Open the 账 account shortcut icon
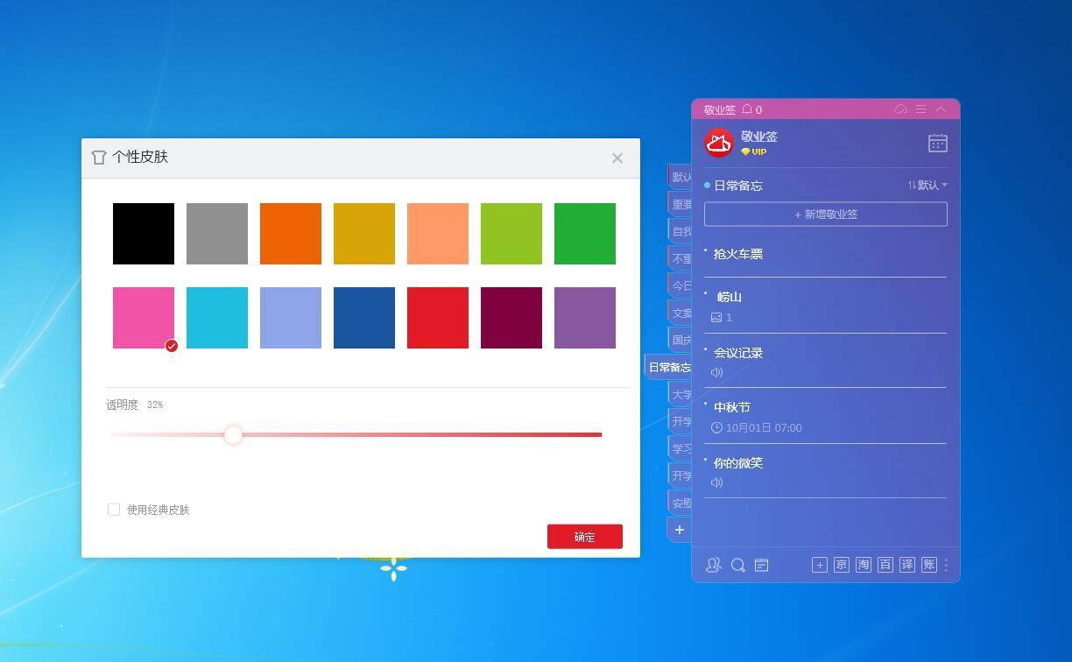The height and width of the screenshot is (662, 1072). pos(929,566)
